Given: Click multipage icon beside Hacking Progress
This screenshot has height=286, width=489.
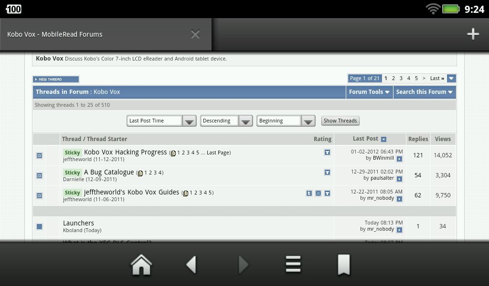Looking at the screenshot, I should tap(173, 153).
